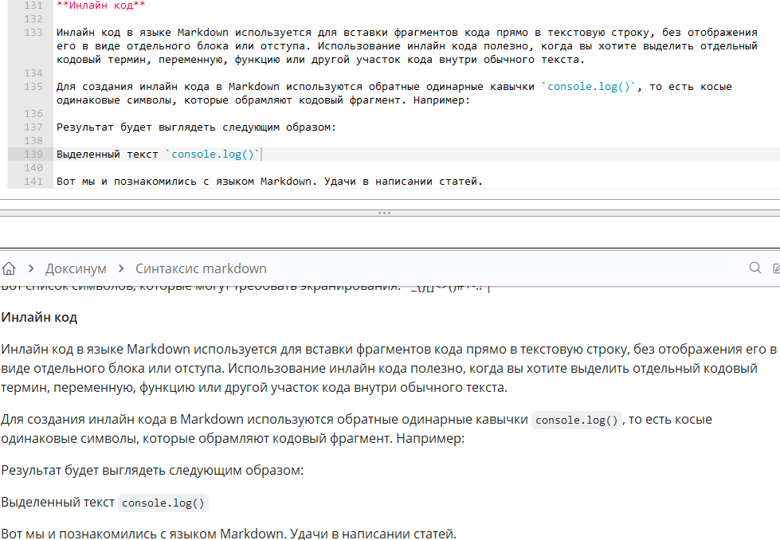Image resolution: width=780 pixels, height=540 pixels.
Task: Click console.log() code on editor line 139
Action: pyautogui.click(x=213, y=155)
